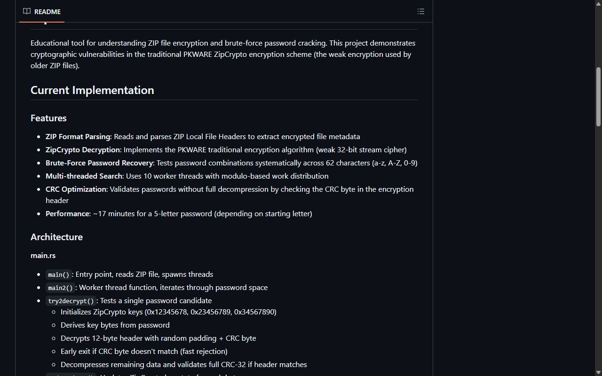Click the Features heading
Image resolution: width=602 pixels, height=376 pixels.
pos(48,118)
